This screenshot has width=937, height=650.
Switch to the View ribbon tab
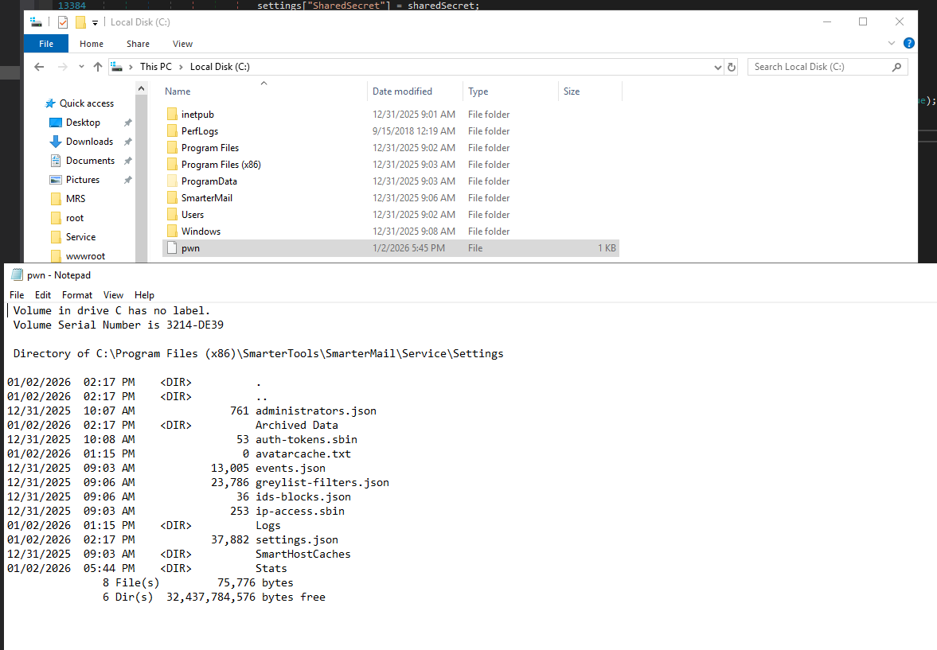click(182, 44)
